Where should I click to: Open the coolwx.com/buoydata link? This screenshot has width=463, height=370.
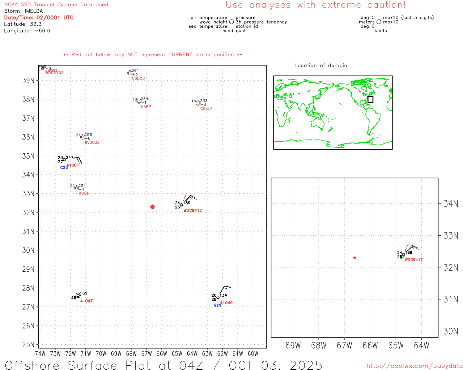point(414,366)
